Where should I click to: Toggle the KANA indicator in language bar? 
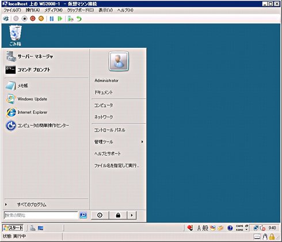(x=239, y=230)
